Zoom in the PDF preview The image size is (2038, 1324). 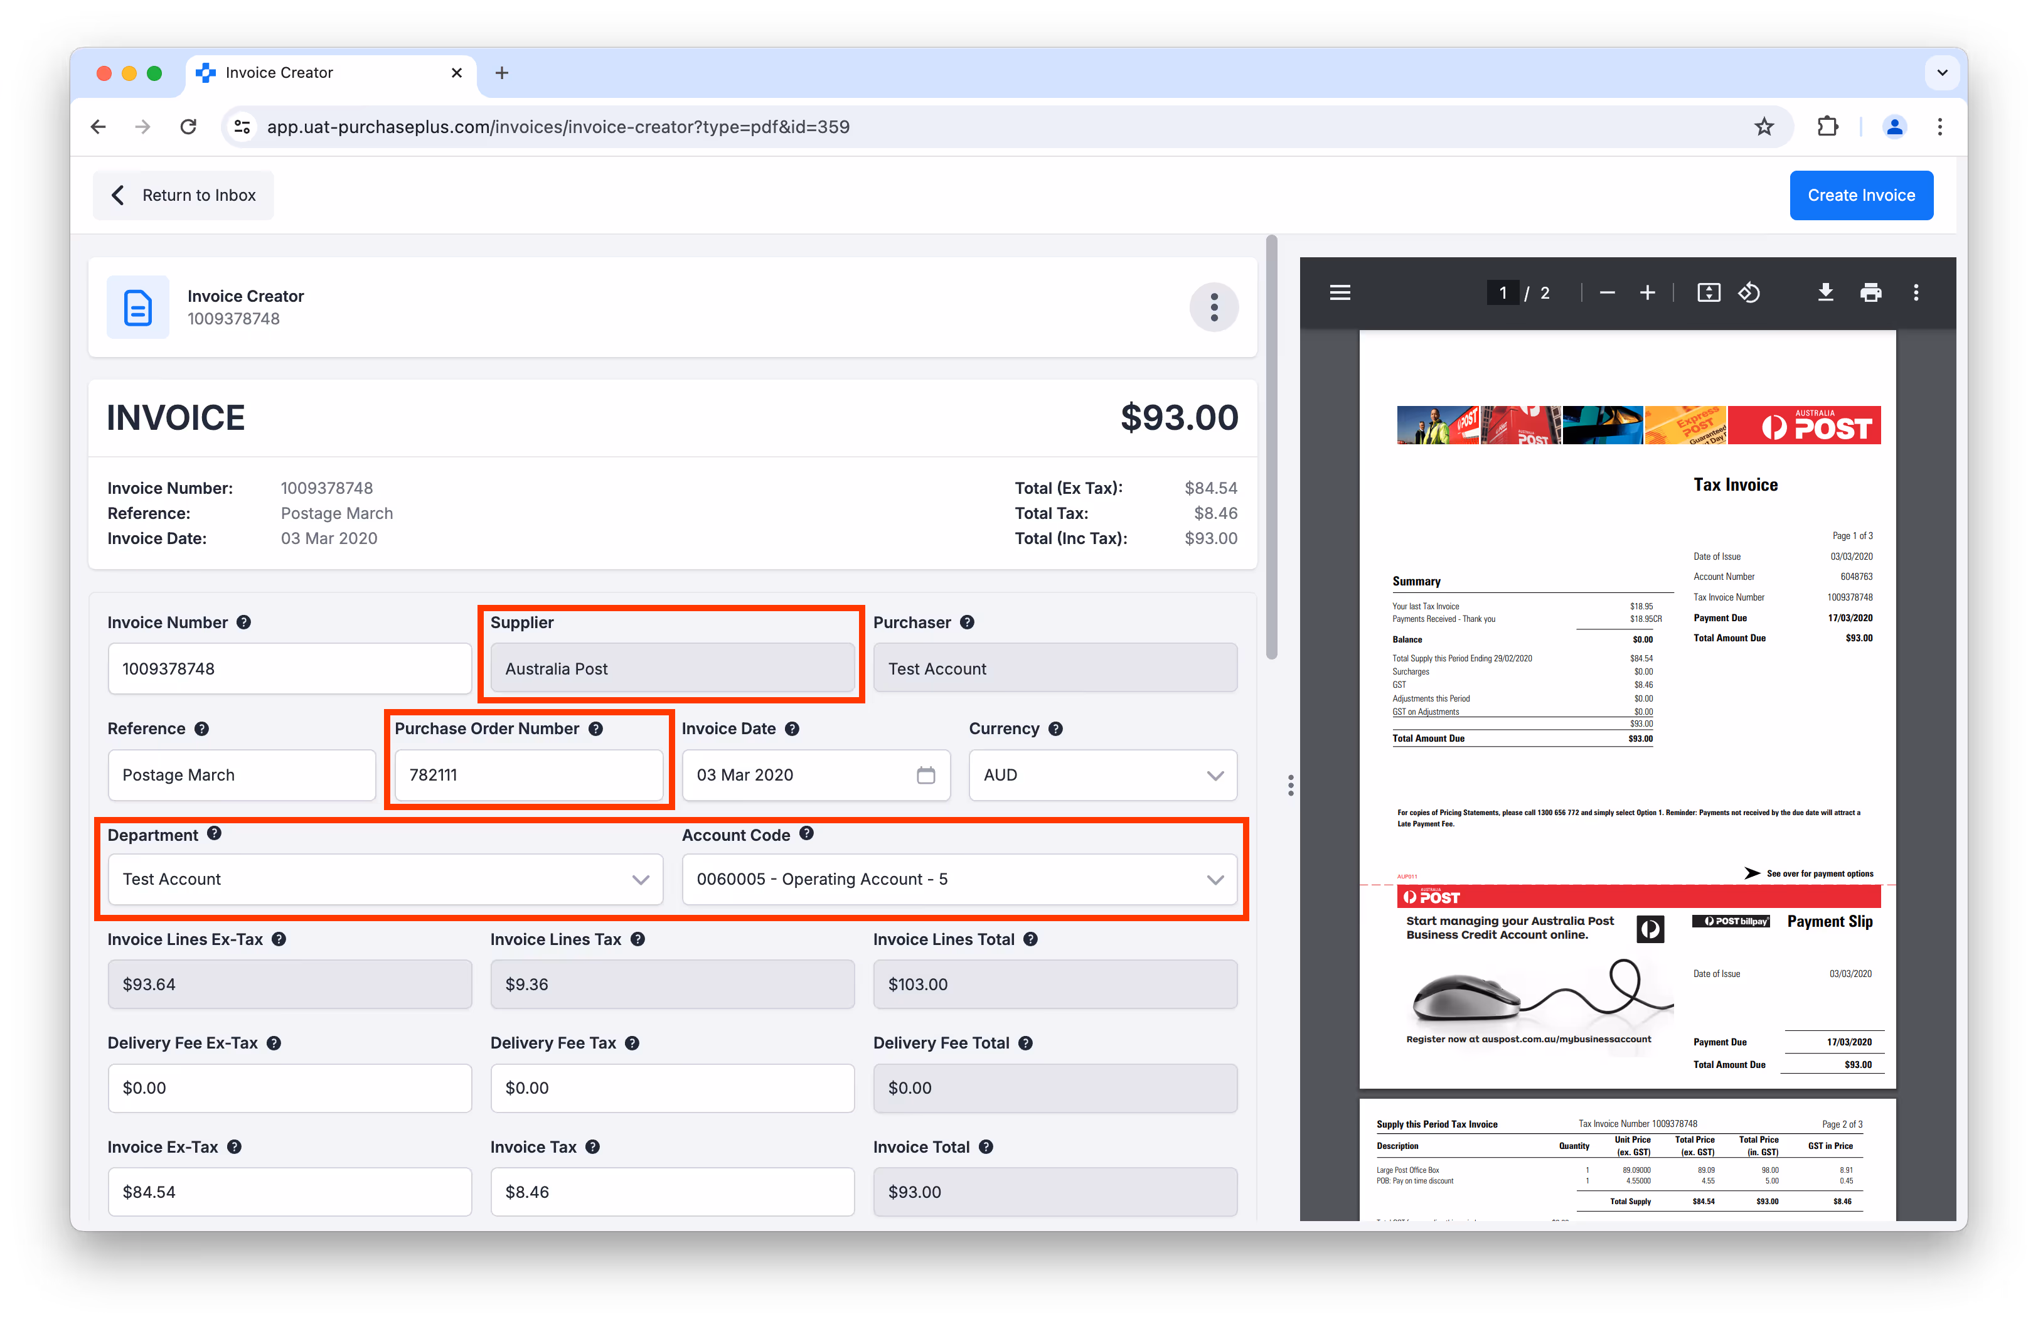[x=1646, y=293]
